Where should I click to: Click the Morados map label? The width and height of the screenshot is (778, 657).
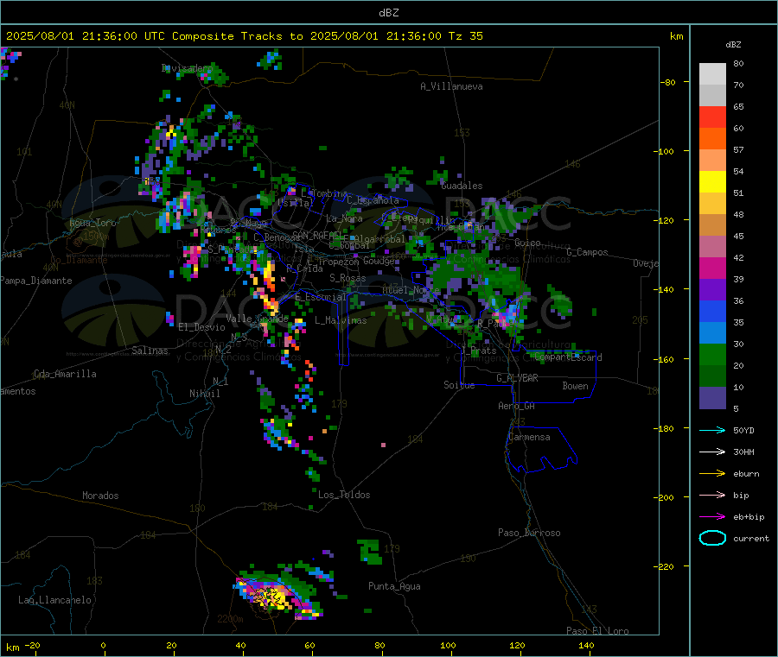100,496
